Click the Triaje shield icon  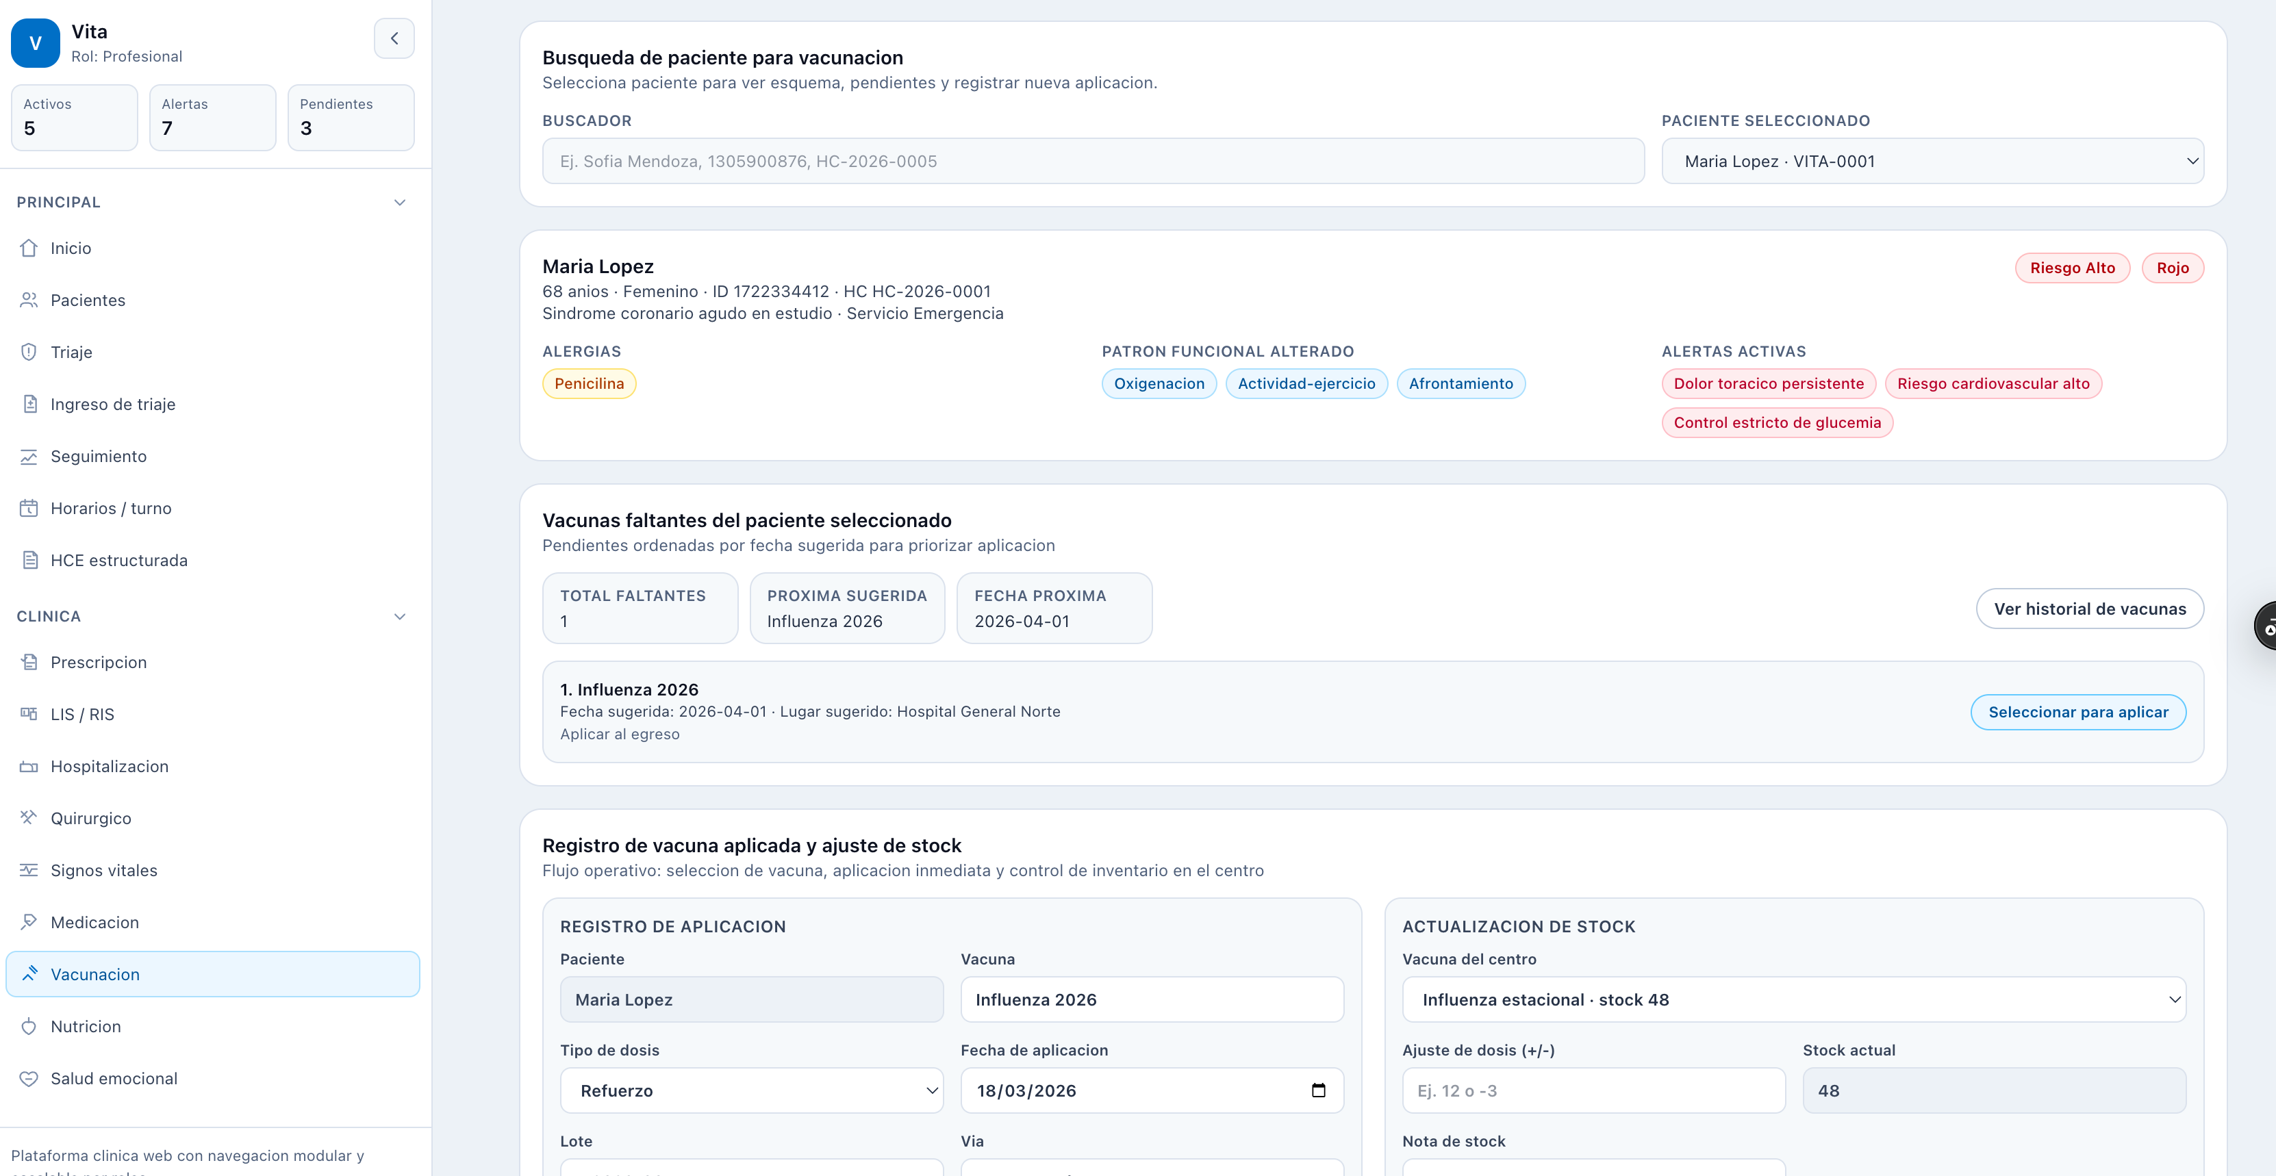pos(29,353)
